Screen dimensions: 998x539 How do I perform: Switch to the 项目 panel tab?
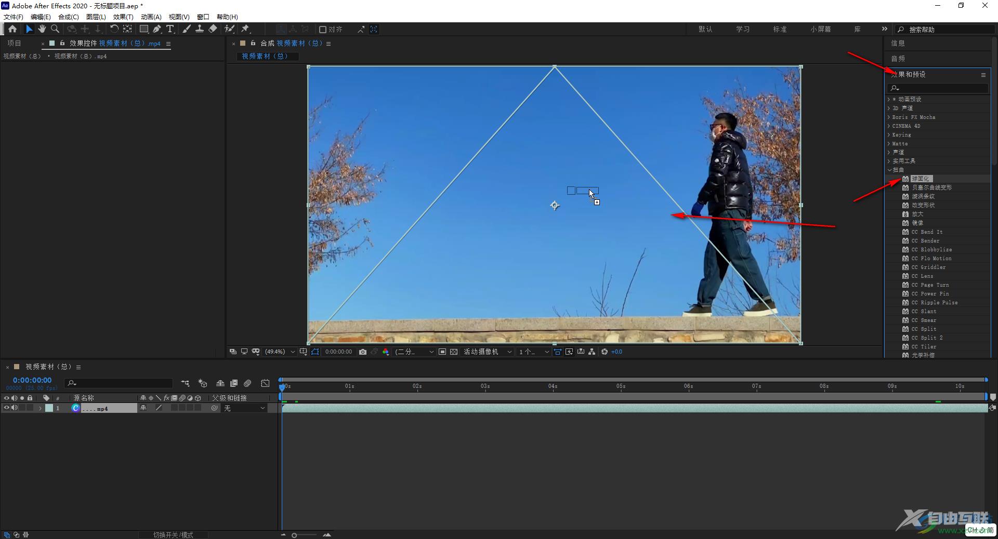point(14,43)
